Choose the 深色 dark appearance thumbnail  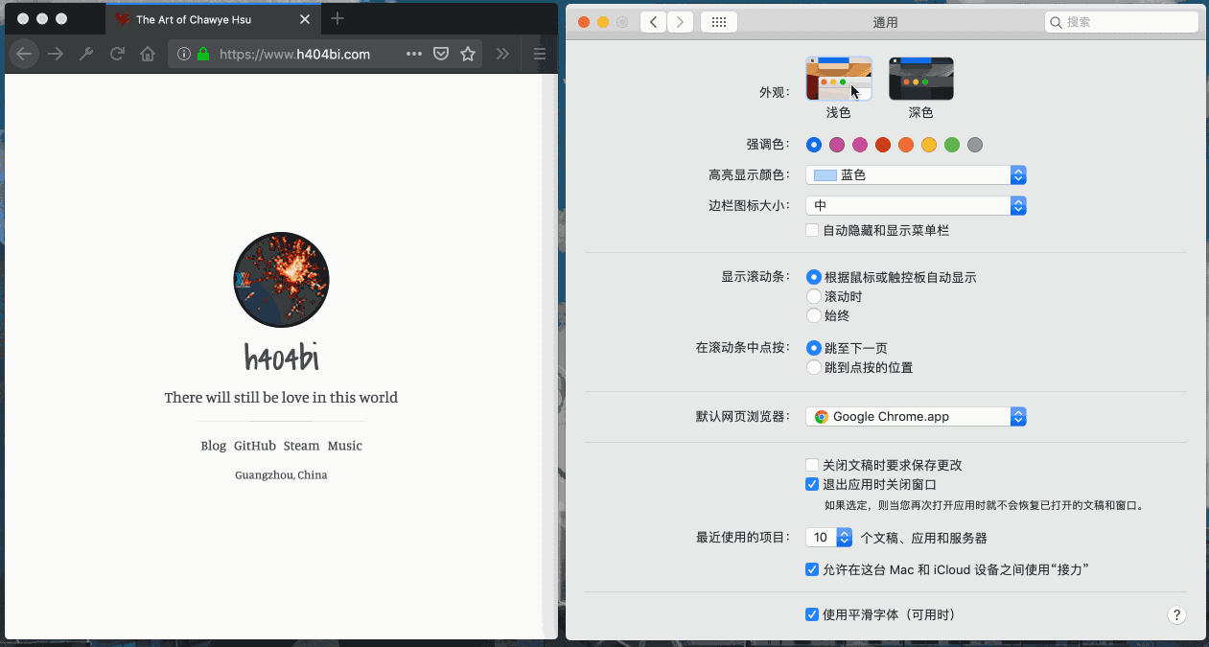920,80
